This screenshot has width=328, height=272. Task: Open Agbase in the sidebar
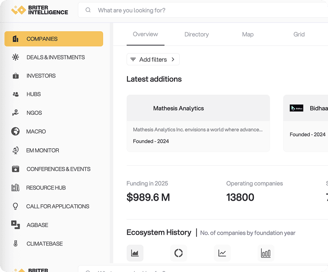pos(37,225)
